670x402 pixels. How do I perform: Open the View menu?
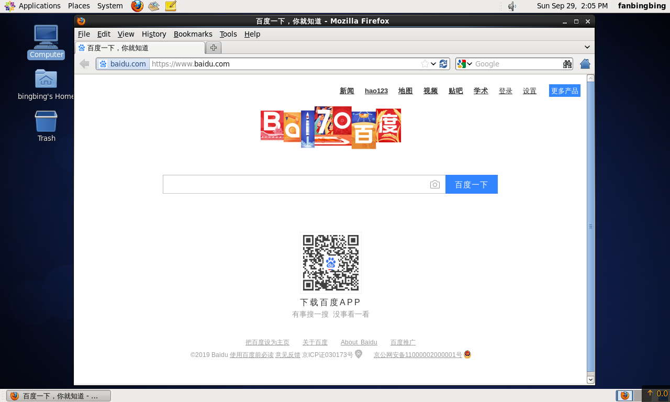[x=126, y=34]
